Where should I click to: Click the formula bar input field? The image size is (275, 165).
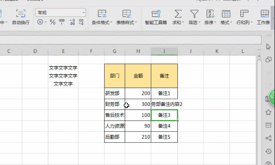coord(131,40)
